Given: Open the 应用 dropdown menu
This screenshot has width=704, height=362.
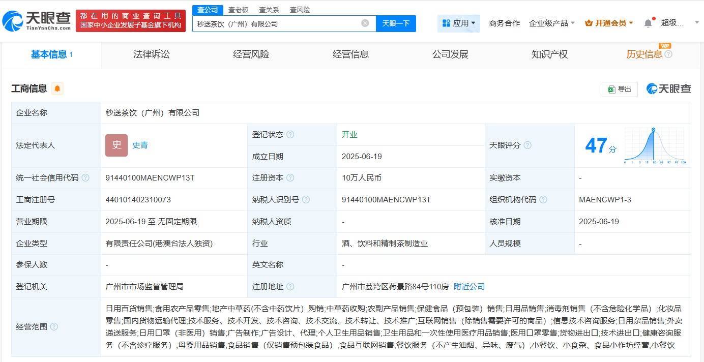Looking at the screenshot, I should point(459,23).
